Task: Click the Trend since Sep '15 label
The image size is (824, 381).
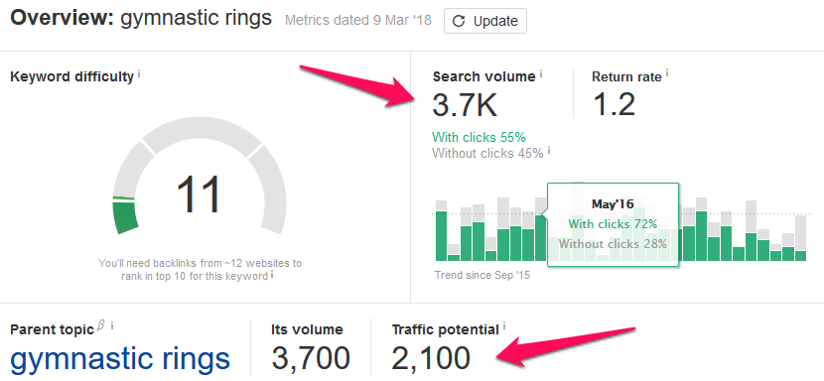Action: point(482,276)
